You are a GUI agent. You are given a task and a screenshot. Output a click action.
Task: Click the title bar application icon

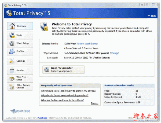tap(6, 5)
